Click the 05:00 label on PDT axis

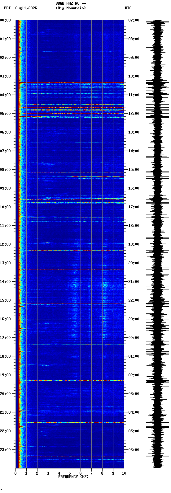[x=5, y=114]
